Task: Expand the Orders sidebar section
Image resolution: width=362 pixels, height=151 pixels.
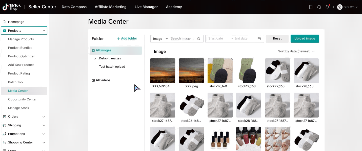Action: pyautogui.click(x=44, y=117)
